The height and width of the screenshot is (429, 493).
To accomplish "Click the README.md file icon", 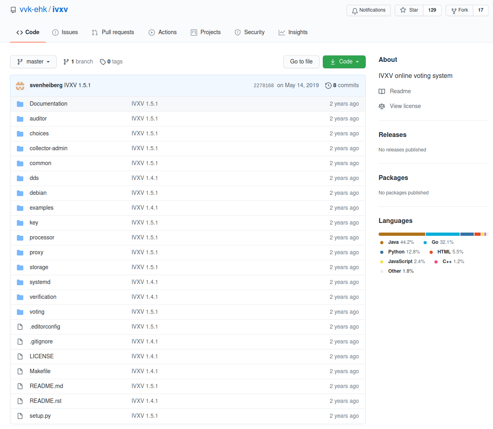I will click(x=20, y=386).
